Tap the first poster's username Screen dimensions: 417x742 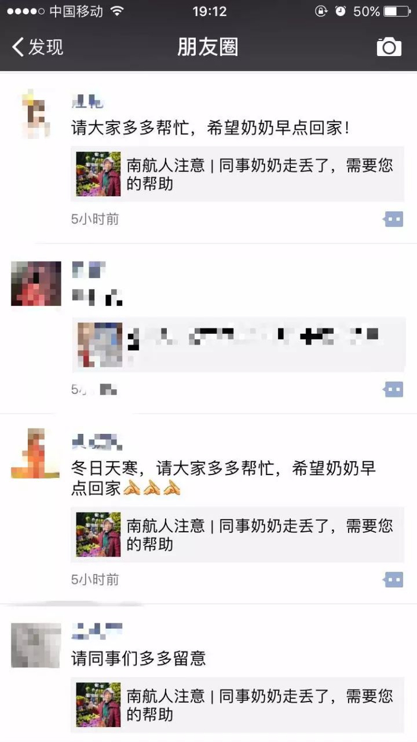tap(88, 101)
